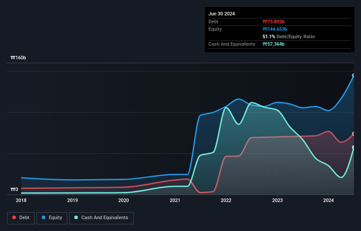
Task: Click the red Debt legend dot
Action: coord(14,217)
